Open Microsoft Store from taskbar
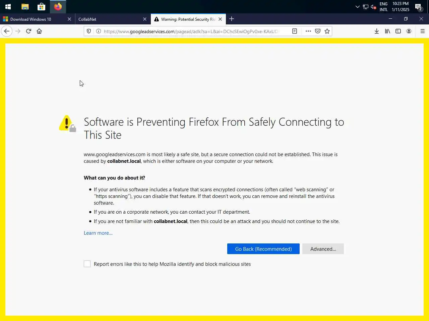Viewport: 429px width, 321px height. click(x=41, y=7)
